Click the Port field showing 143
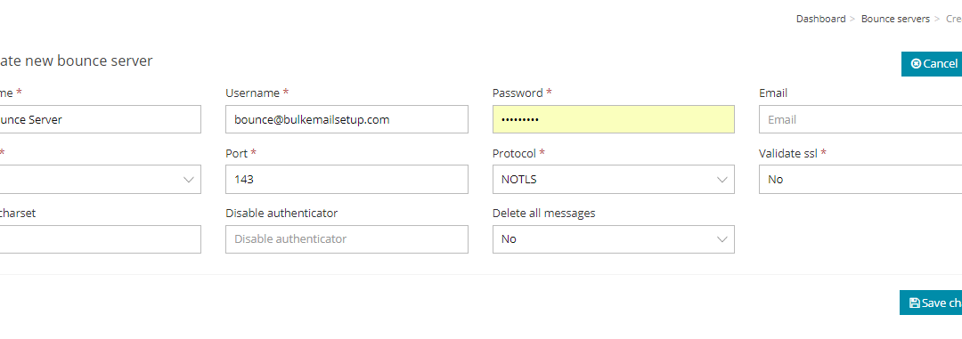 pos(346,179)
